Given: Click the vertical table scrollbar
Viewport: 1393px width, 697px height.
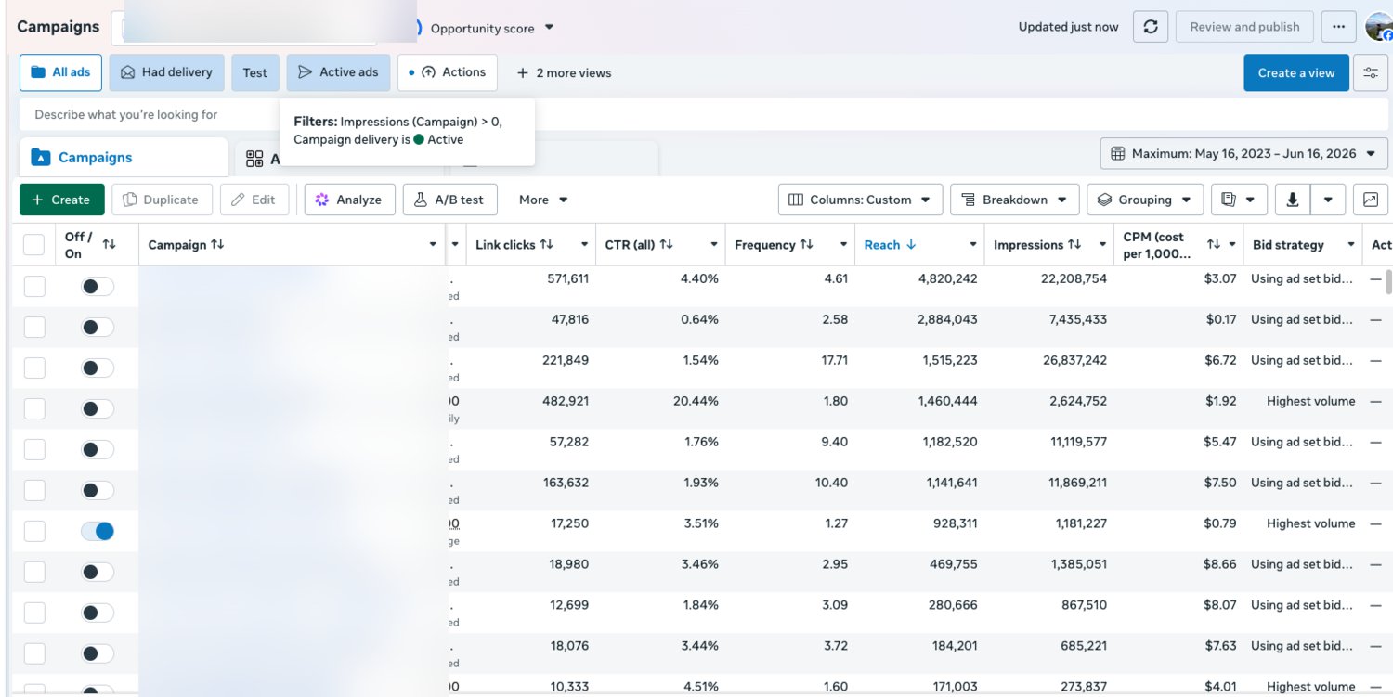Looking at the screenshot, I should click(1389, 282).
